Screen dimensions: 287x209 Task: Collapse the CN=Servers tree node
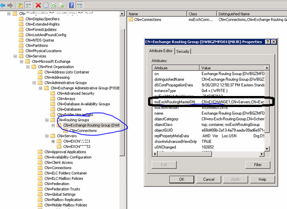coord(47,136)
